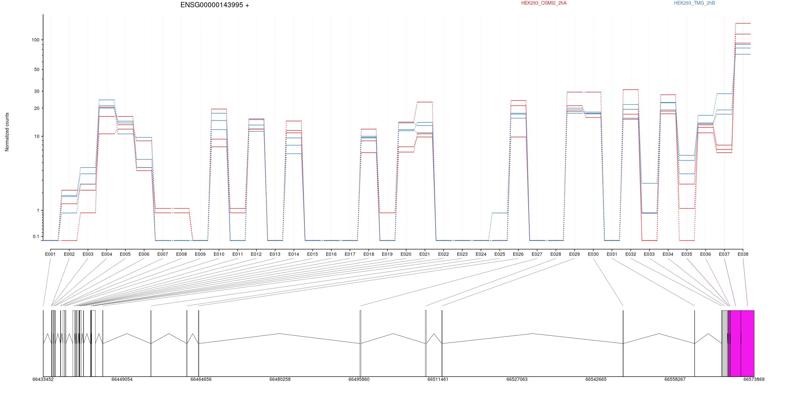The image size is (790, 395).
Task: Click y-axis tick value 10
Action: click(x=37, y=136)
